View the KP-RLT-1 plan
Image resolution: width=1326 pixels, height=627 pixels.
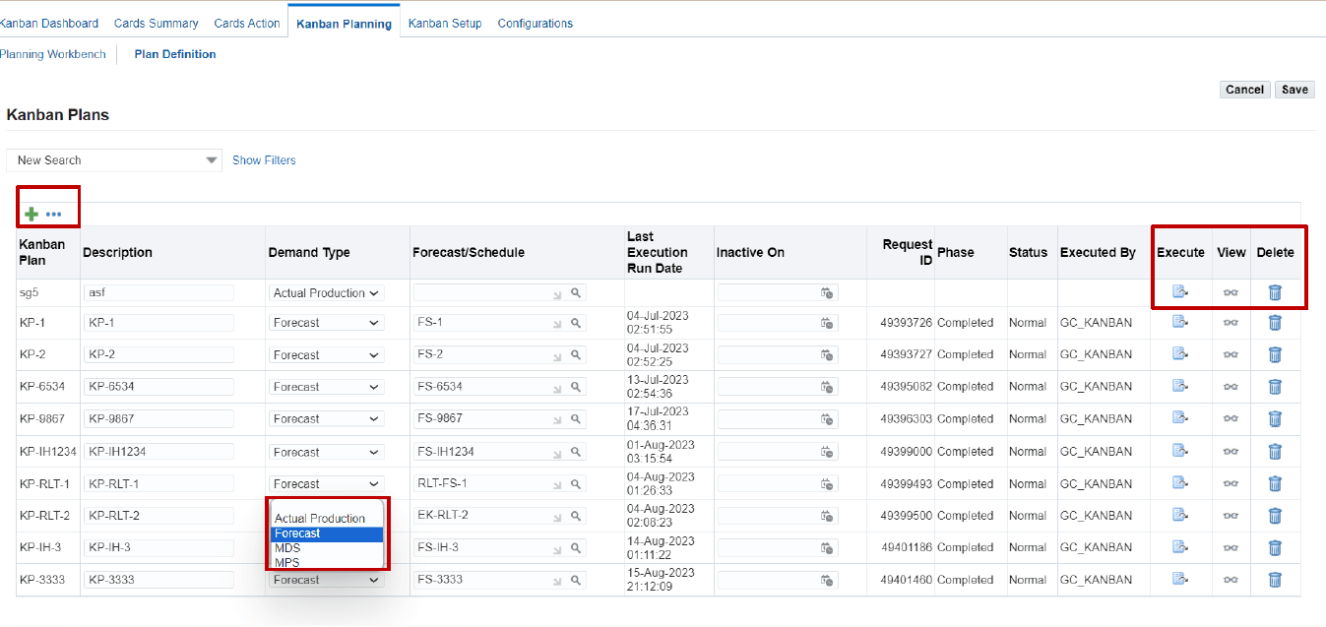pos(1231,484)
